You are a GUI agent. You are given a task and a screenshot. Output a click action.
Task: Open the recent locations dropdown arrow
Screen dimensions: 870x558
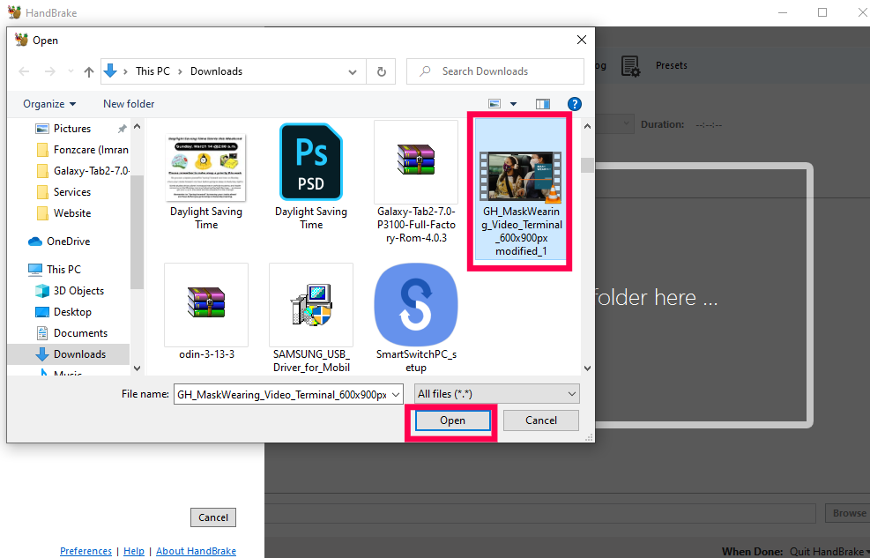pyautogui.click(x=71, y=71)
